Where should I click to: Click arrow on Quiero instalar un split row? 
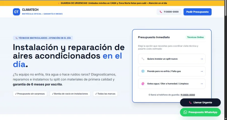click(202, 59)
